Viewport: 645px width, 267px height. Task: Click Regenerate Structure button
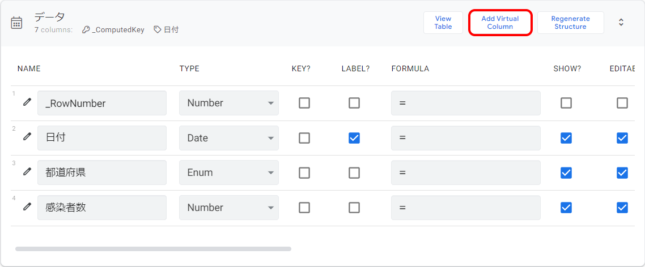[571, 23]
